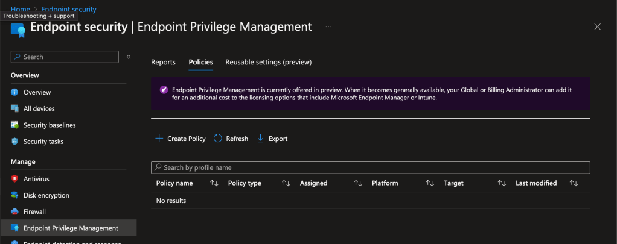The height and width of the screenshot is (244, 617).
Task: Sort the Policy type column
Action: [286, 183]
